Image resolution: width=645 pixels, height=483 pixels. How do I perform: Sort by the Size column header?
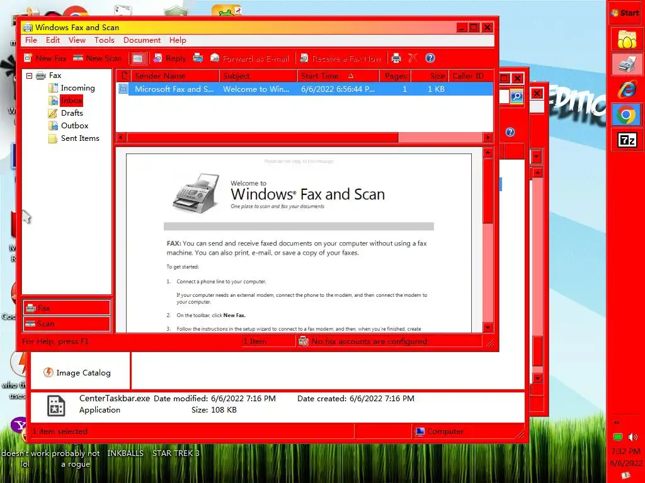click(430, 75)
